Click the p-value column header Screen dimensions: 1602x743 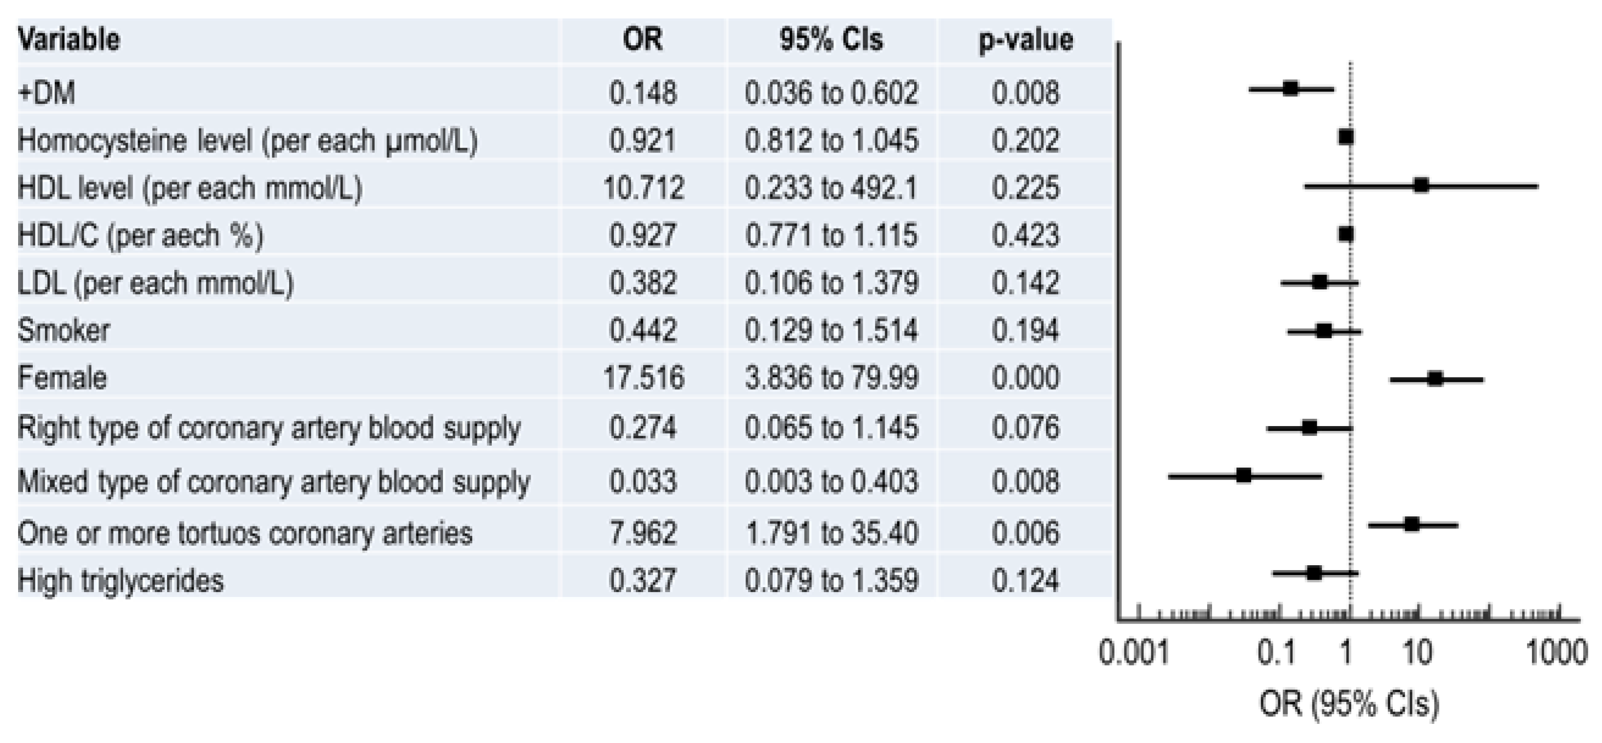[x=1025, y=41]
